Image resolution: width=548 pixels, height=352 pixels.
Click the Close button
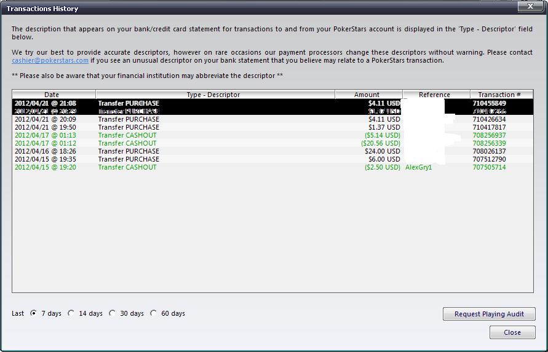click(512, 332)
